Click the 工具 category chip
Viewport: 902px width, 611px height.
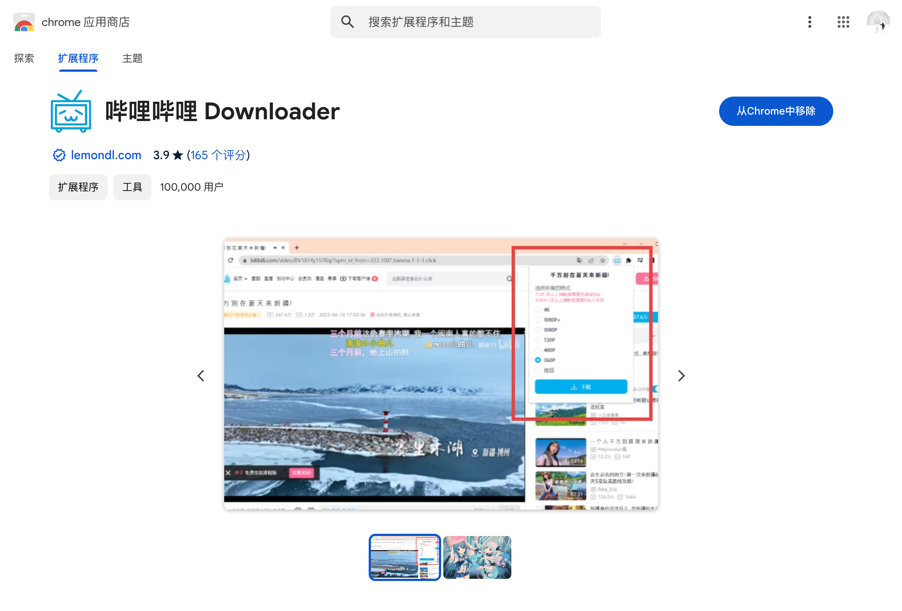coord(132,187)
